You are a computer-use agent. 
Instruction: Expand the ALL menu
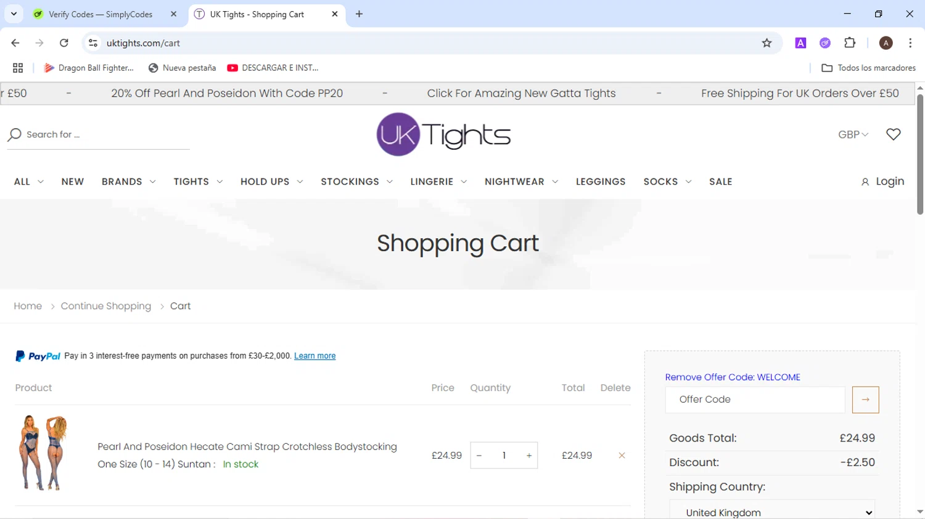(29, 182)
